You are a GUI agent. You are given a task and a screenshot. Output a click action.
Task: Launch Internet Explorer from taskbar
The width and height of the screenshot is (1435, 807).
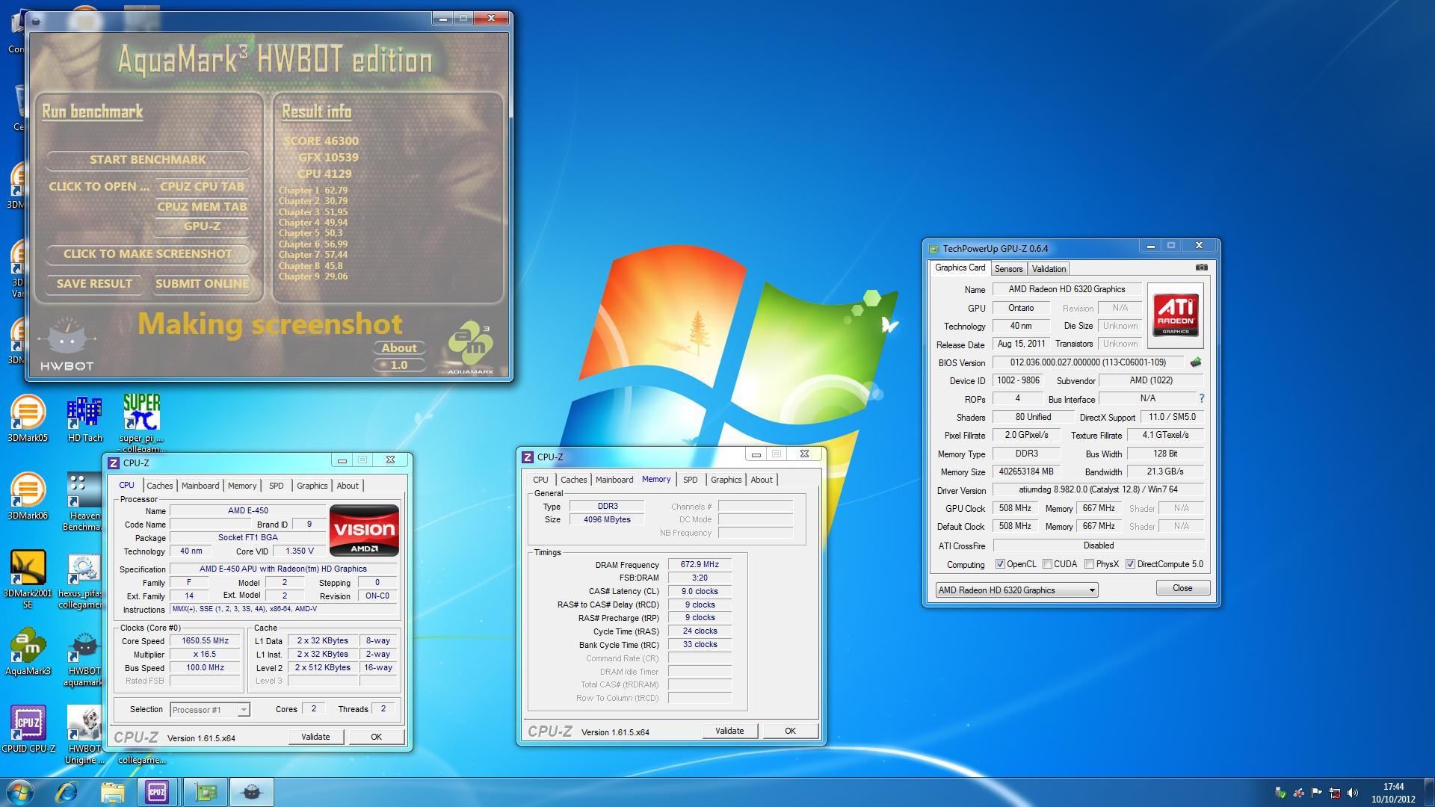(x=67, y=792)
